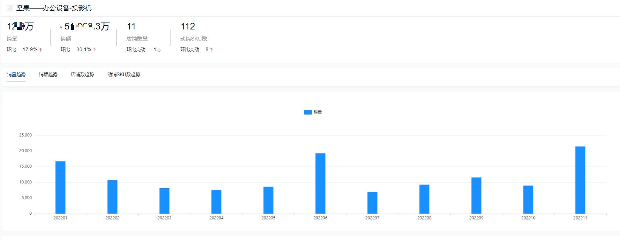Click the 202211 sales bar
Screen dimensions: 620x239
[x=580, y=180]
